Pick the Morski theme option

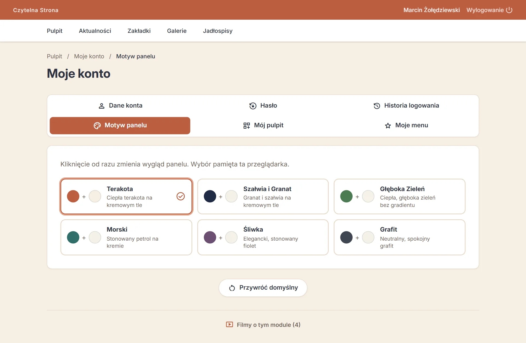point(126,237)
